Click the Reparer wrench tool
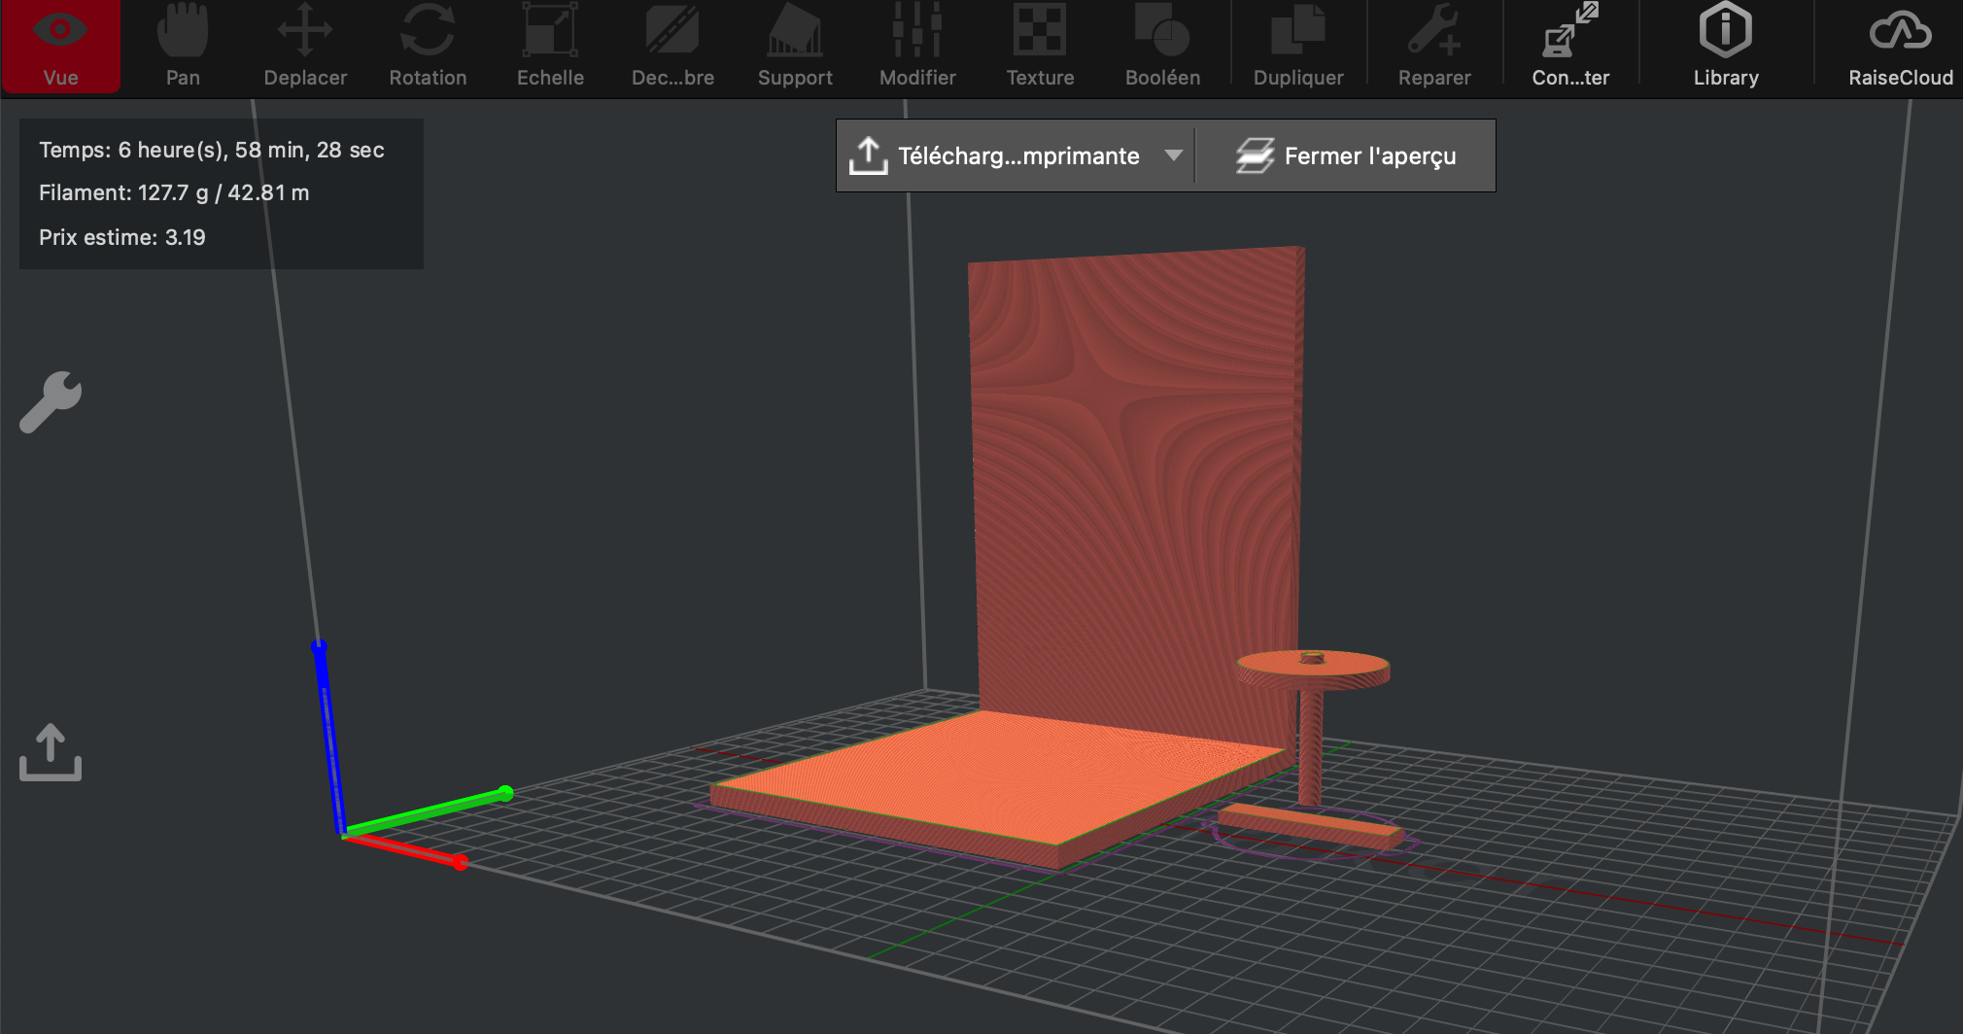The height and width of the screenshot is (1034, 1963). click(1434, 46)
